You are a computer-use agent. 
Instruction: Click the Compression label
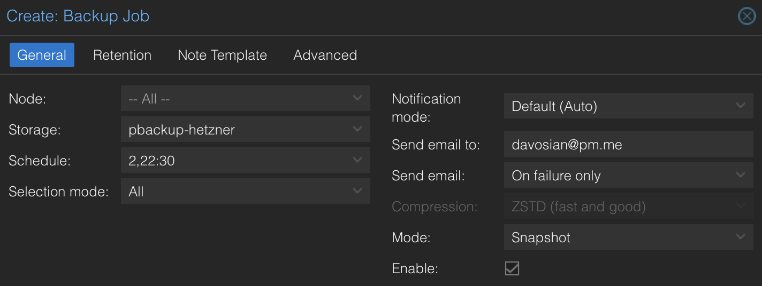click(x=435, y=206)
